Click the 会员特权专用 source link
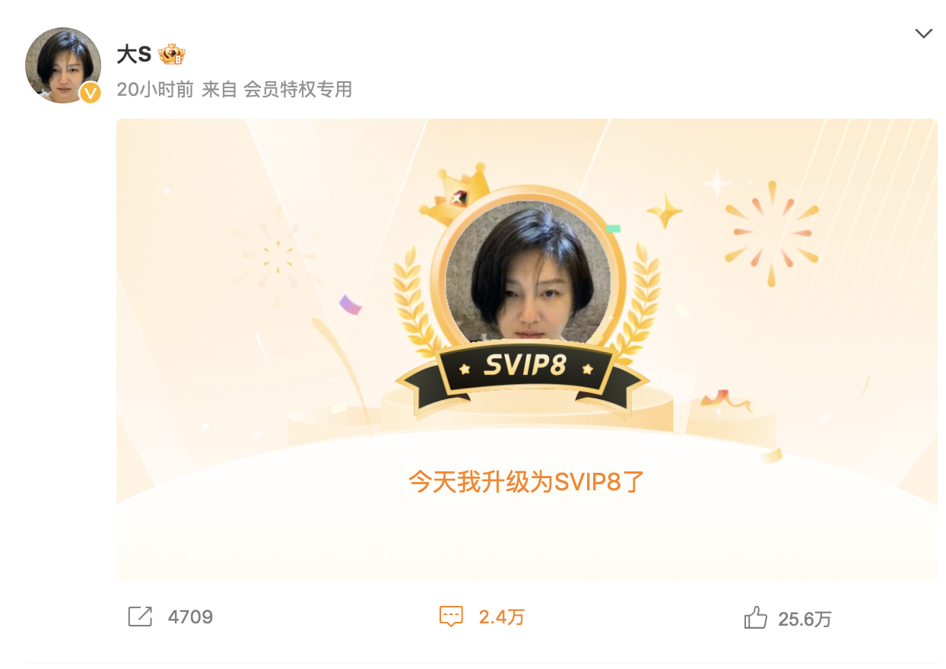This screenshot has width=946, height=669. click(x=297, y=90)
